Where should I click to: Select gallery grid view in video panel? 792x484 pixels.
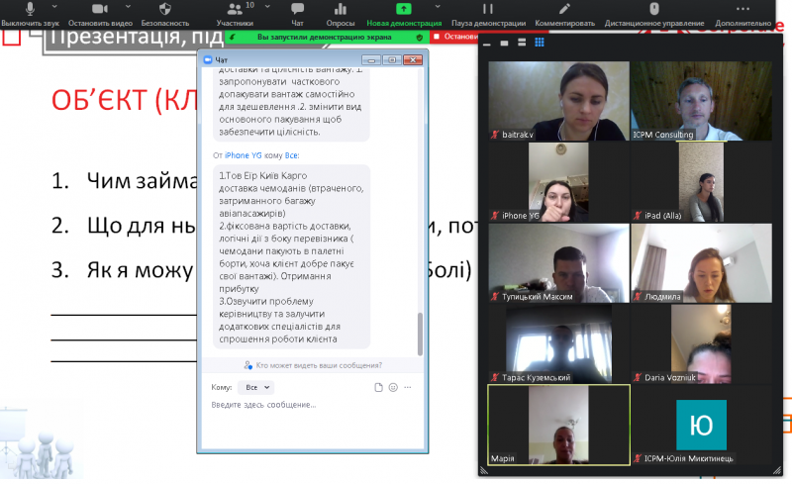click(540, 43)
